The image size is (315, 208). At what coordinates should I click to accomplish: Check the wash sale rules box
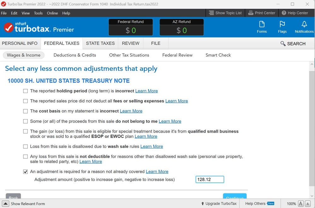tap(26, 146)
